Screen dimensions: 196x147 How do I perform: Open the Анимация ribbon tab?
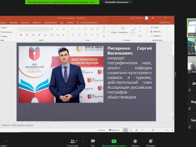coord(25,23)
